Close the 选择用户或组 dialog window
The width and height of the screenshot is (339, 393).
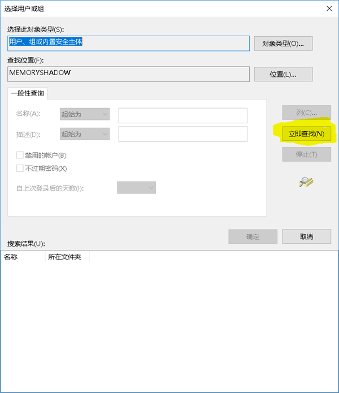329,7
